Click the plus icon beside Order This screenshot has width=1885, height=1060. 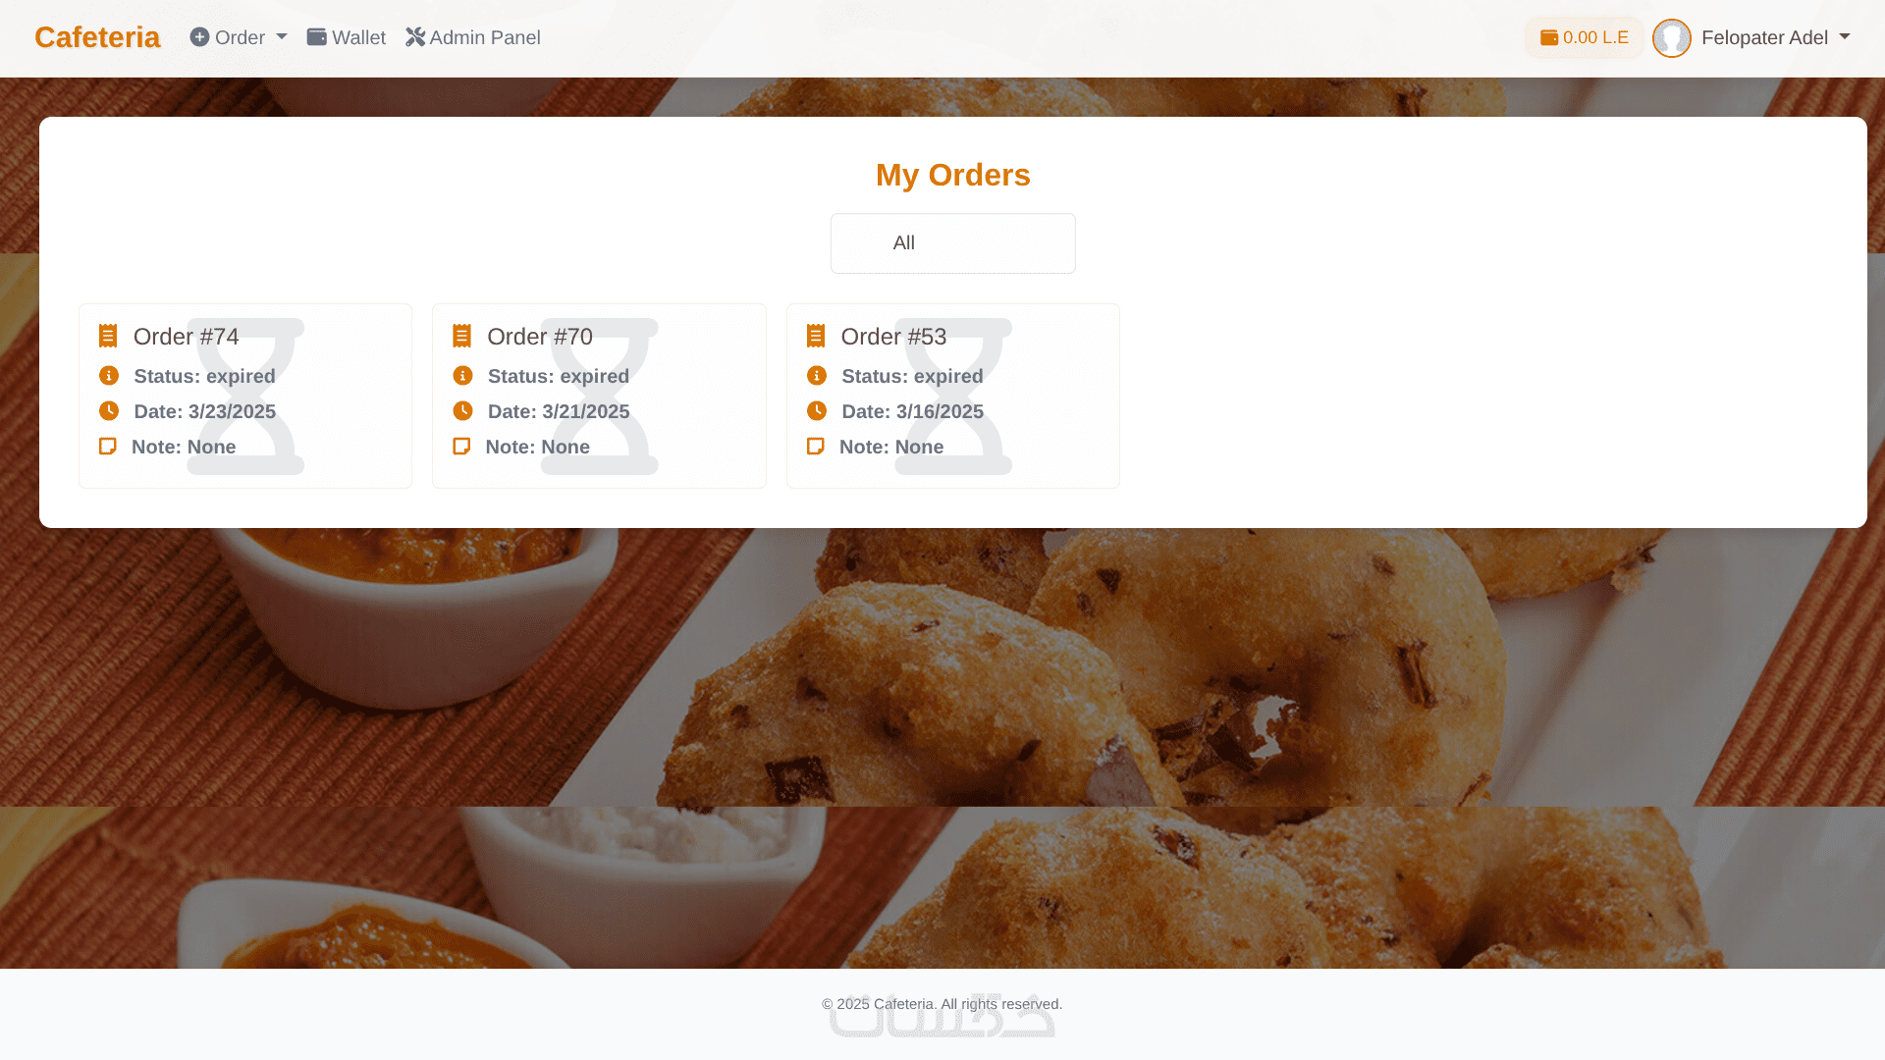199,37
